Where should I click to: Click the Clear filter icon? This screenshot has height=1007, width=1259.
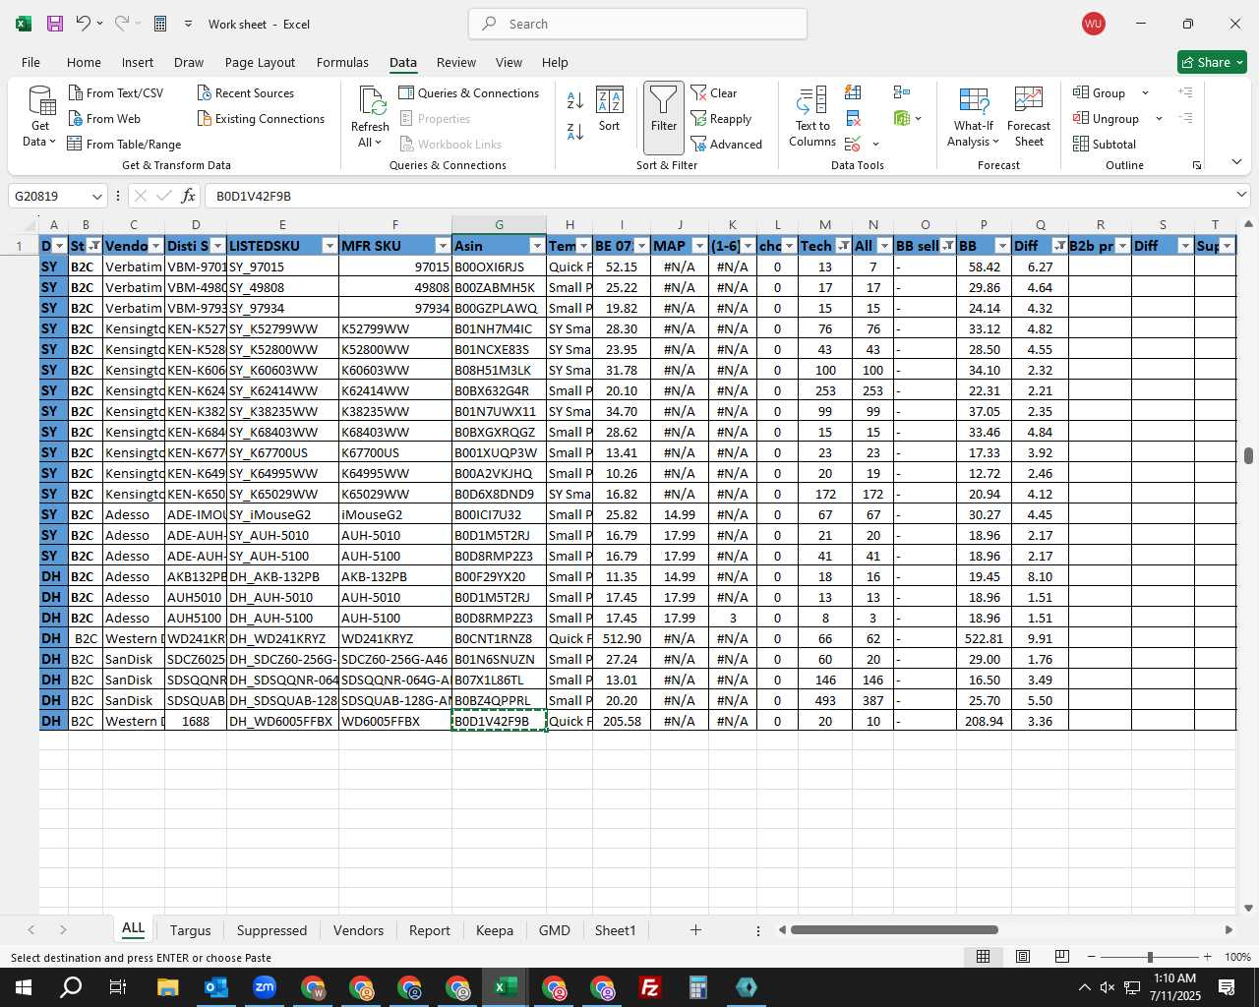click(x=714, y=92)
